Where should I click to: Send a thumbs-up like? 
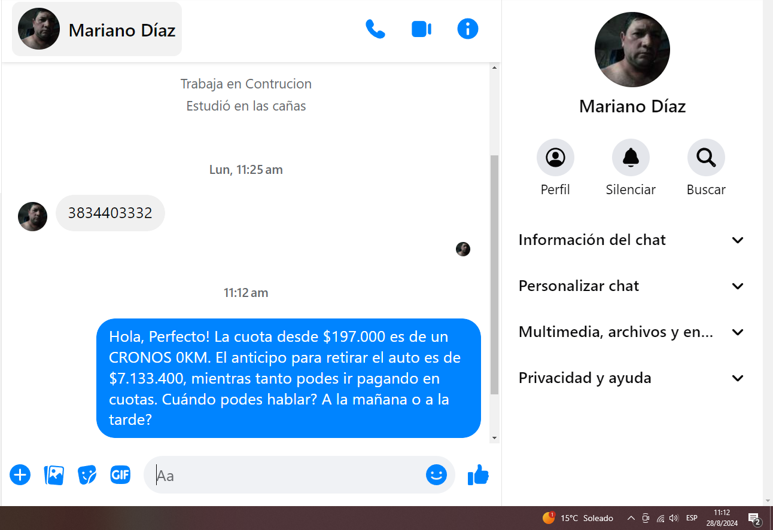pyautogui.click(x=478, y=475)
